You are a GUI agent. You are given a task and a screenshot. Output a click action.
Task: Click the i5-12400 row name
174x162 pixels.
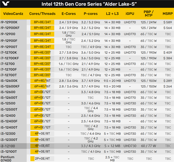[8, 116]
